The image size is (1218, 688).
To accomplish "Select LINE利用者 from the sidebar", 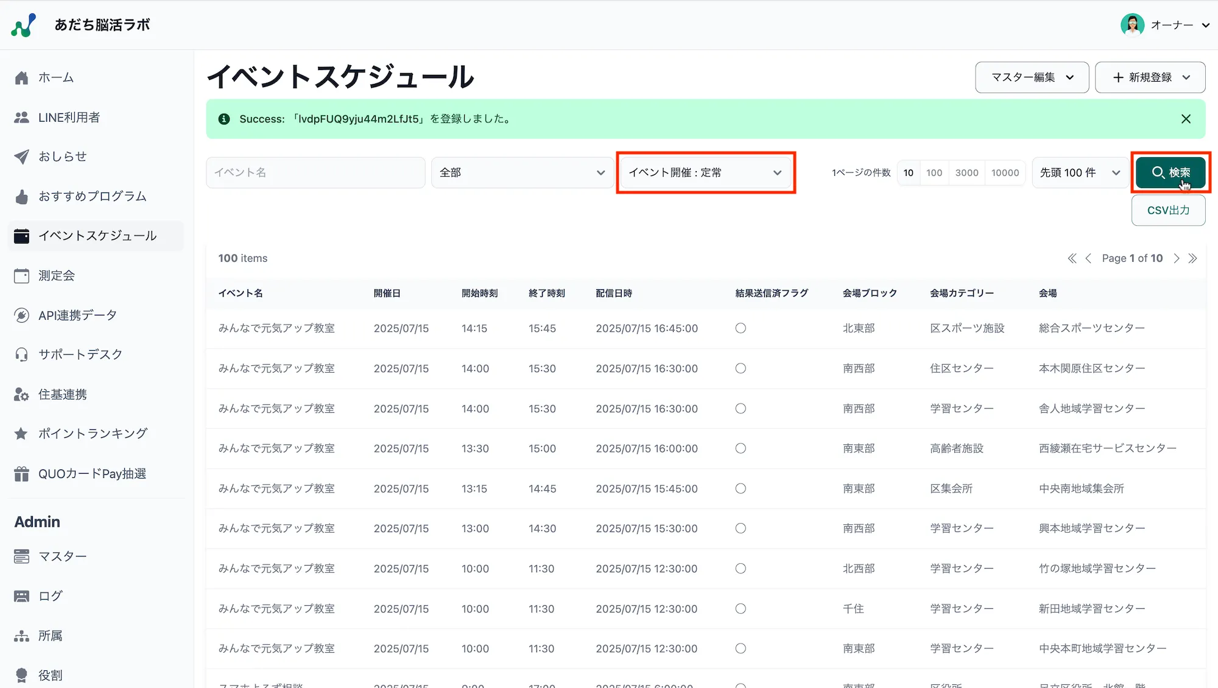I will click(x=69, y=117).
